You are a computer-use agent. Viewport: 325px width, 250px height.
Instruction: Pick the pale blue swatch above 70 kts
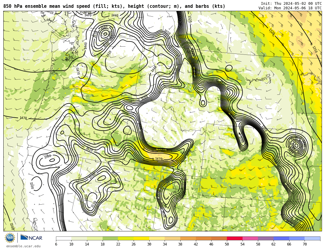coord(312,238)
